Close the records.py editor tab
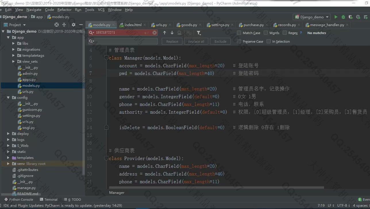Image resolution: width=370 pixels, height=209 pixels. (299, 25)
